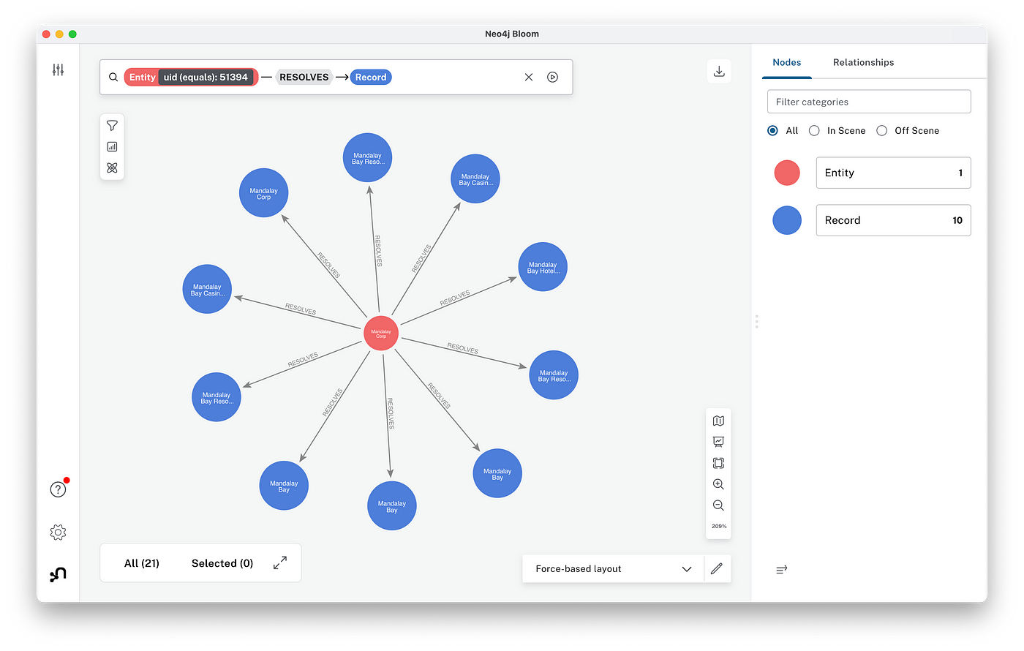Select the Mandalay Bay Hotel node
The width and height of the screenshot is (1024, 651).
pyautogui.click(x=543, y=267)
